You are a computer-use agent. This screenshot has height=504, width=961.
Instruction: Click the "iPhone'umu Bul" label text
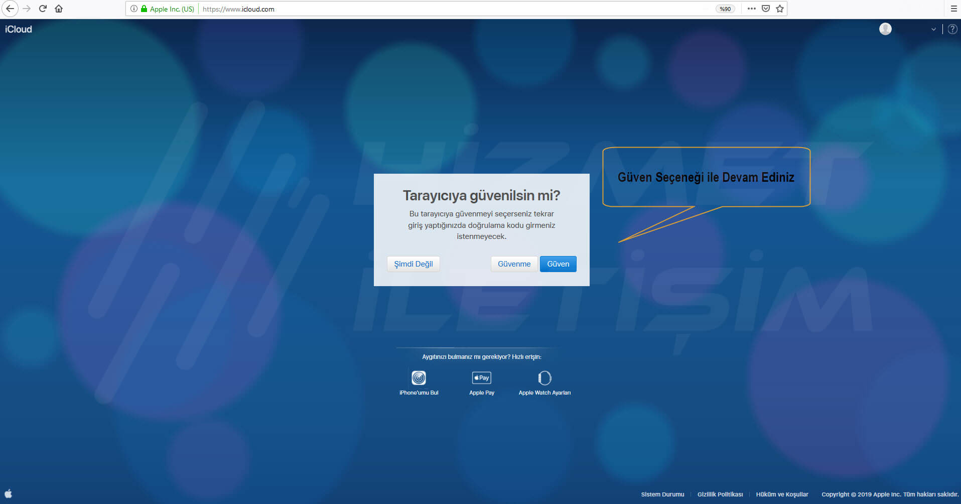point(419,393)
